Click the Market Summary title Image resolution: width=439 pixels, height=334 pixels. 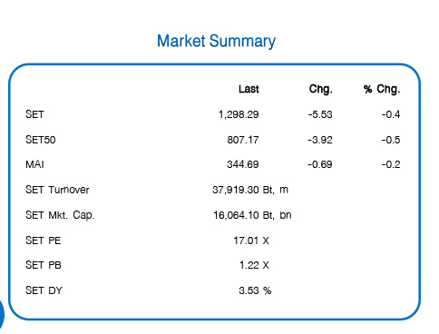pos(216,41)
